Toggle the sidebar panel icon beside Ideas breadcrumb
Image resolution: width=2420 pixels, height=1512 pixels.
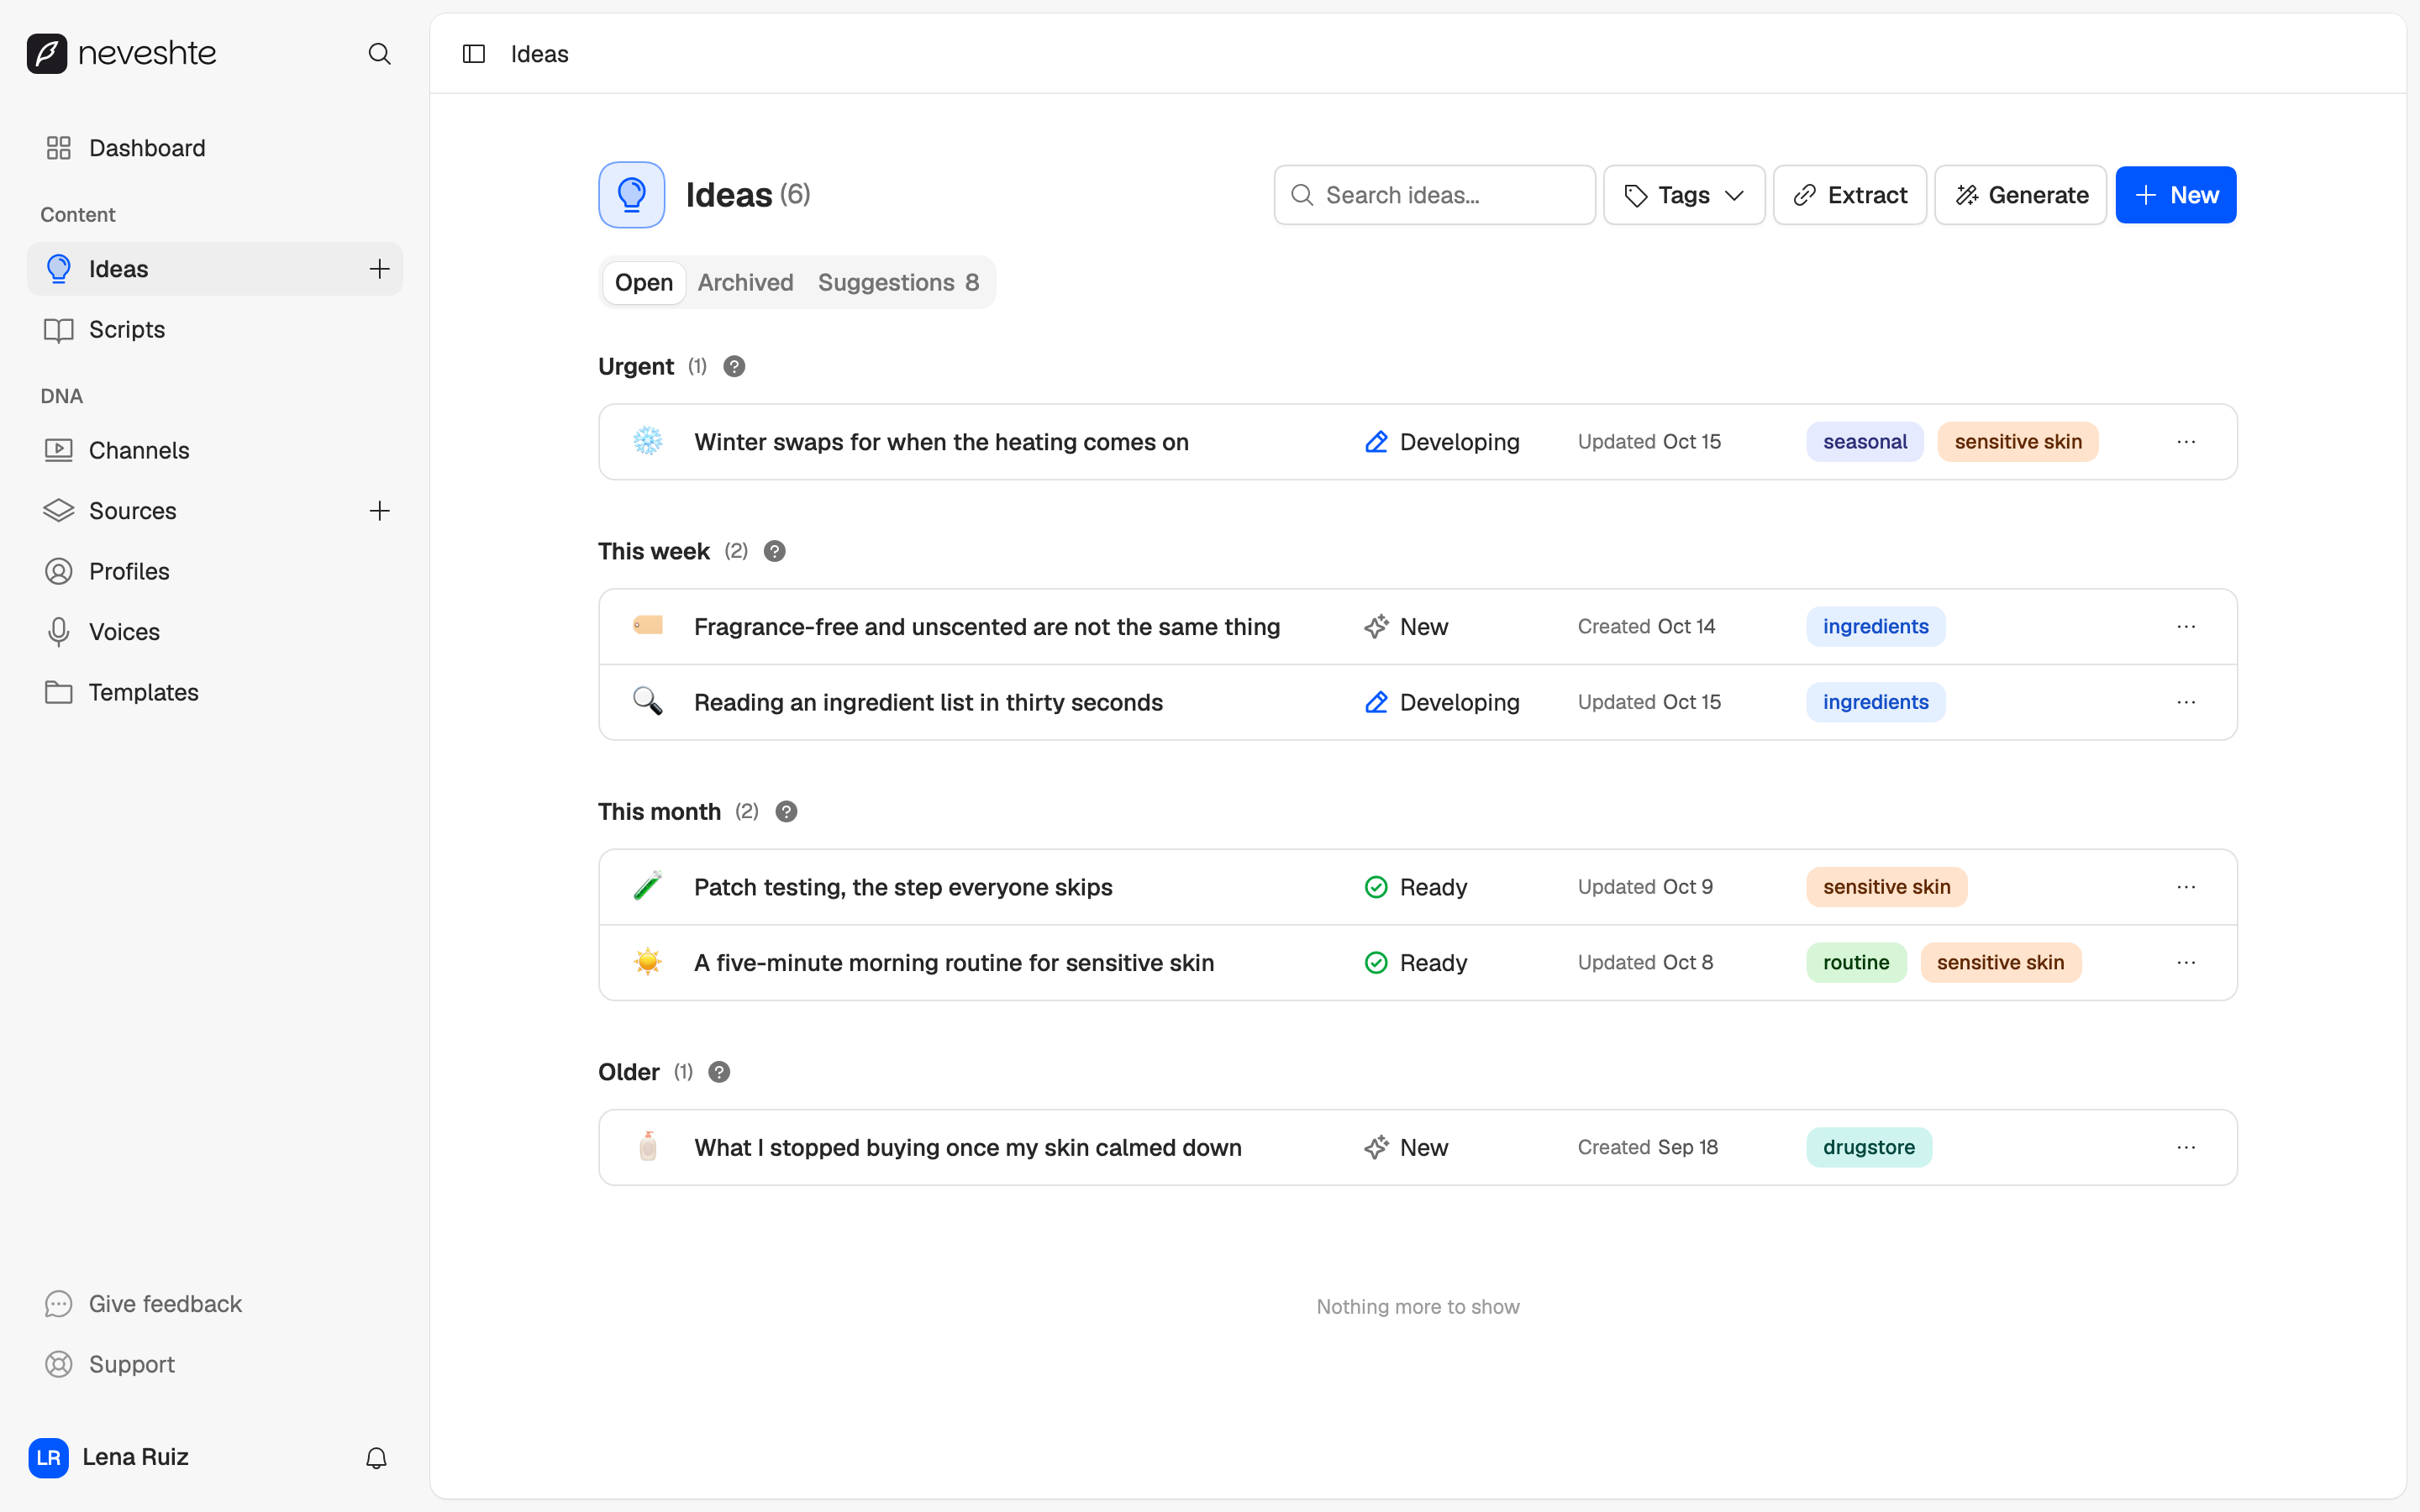coord(474,54)
